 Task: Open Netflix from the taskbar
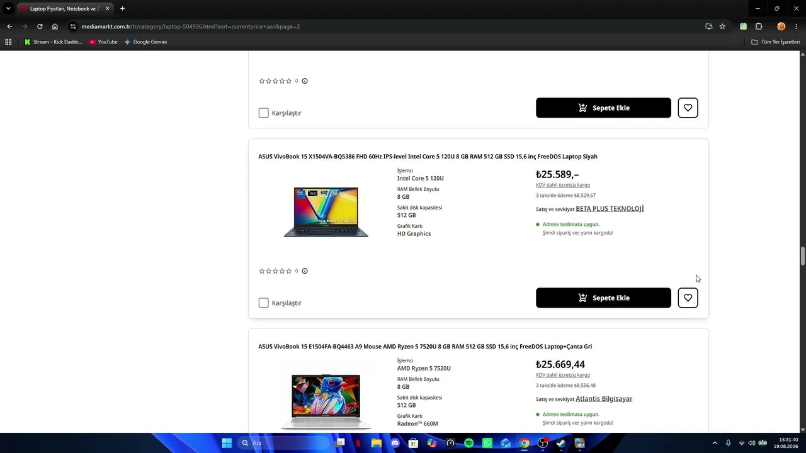coord(359,443)
